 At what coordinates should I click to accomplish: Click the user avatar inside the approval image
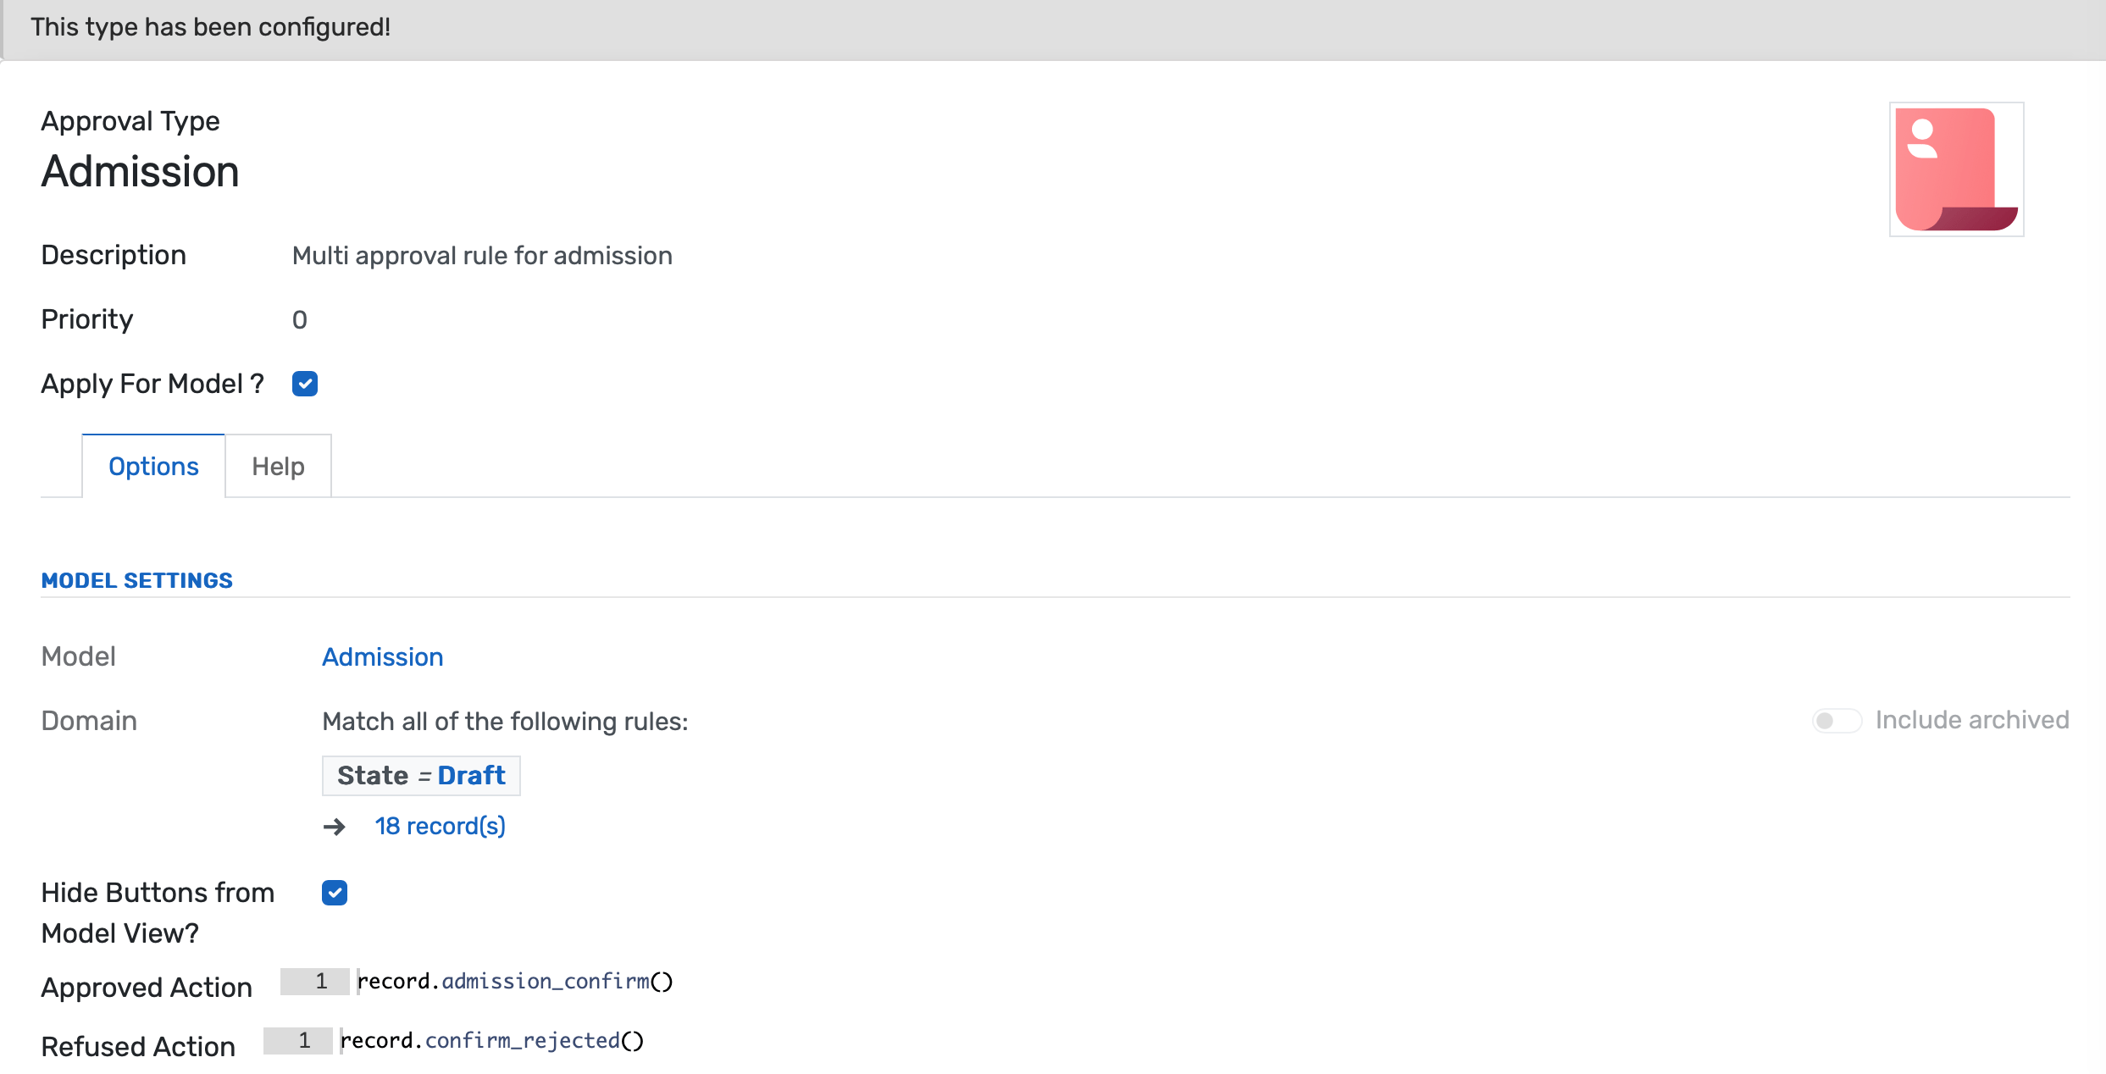1925,136
